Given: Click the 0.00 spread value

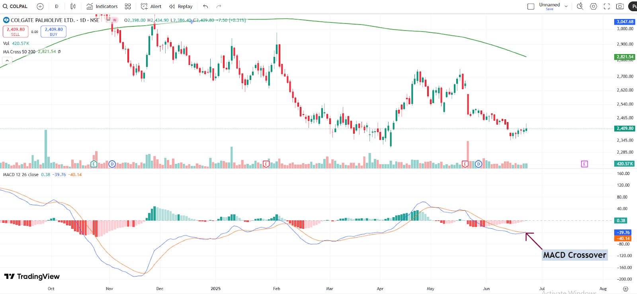Looking at the screenshot, I should 35,32.
